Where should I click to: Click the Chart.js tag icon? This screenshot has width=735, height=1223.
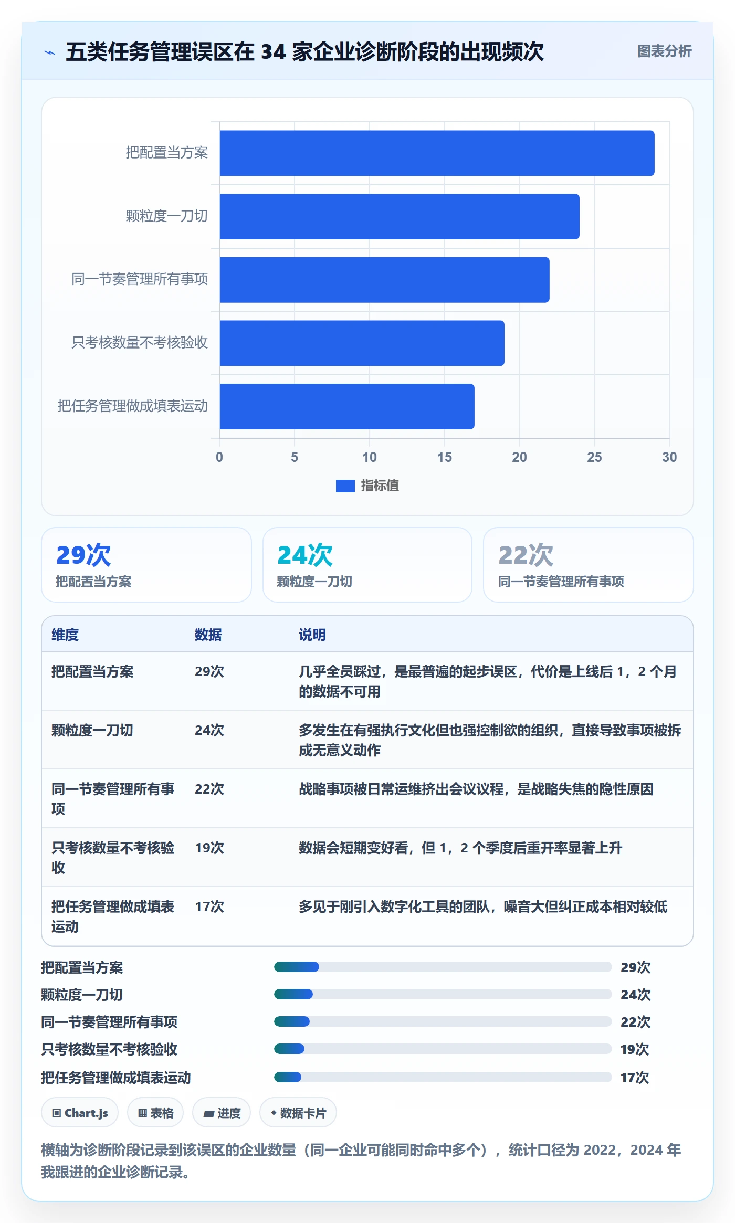click(57, 1113)
